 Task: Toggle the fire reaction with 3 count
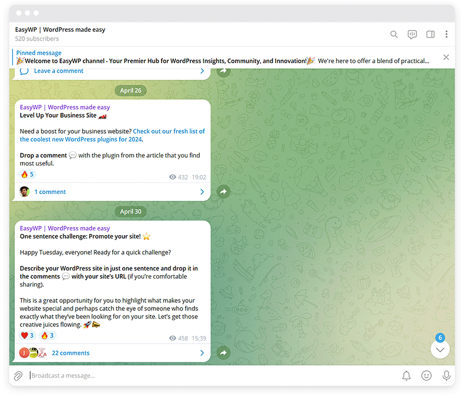[x=47, y=335]
